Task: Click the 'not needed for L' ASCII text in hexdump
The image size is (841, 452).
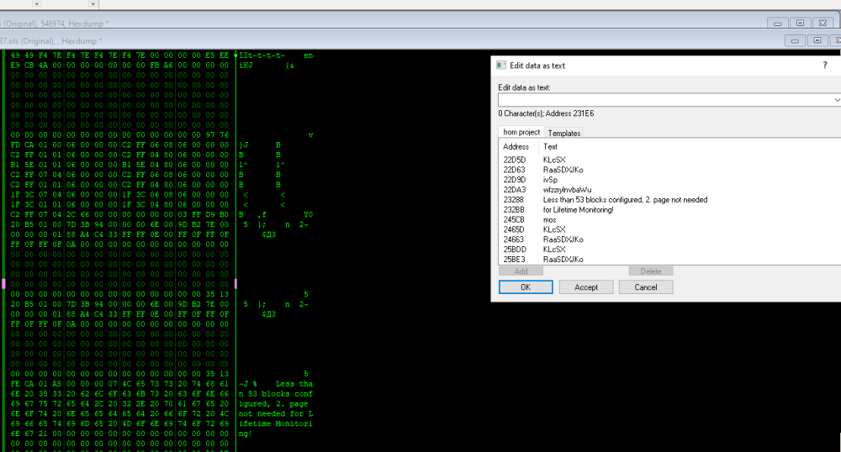Action: 276,413
